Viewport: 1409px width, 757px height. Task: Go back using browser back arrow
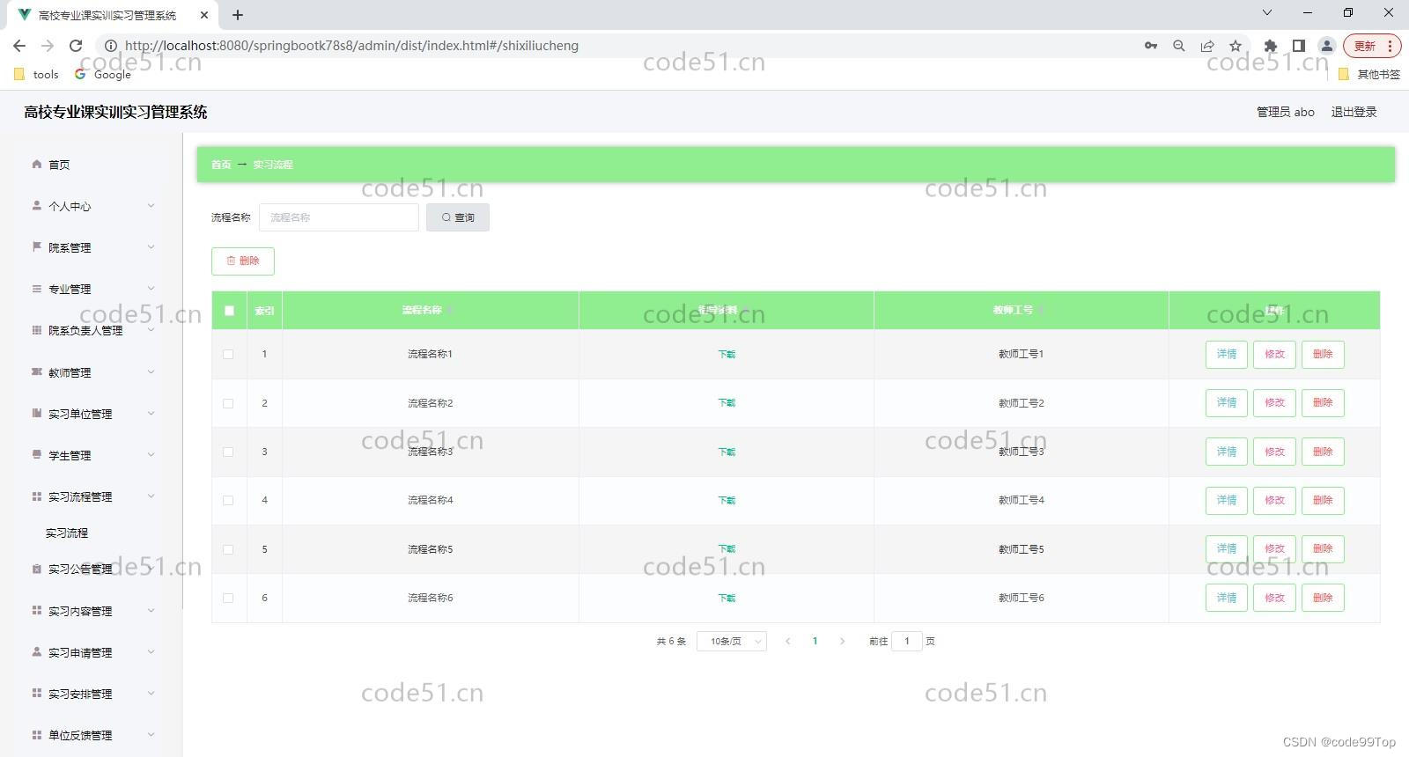(19, 46)
